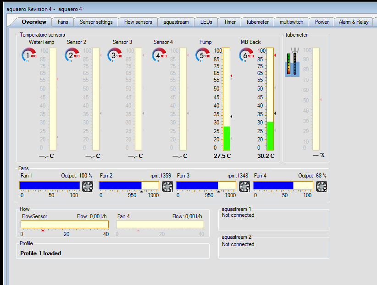The image size is (377, 285).
Task: Click the Fan 2 fan icon
Action: [167, 186]
